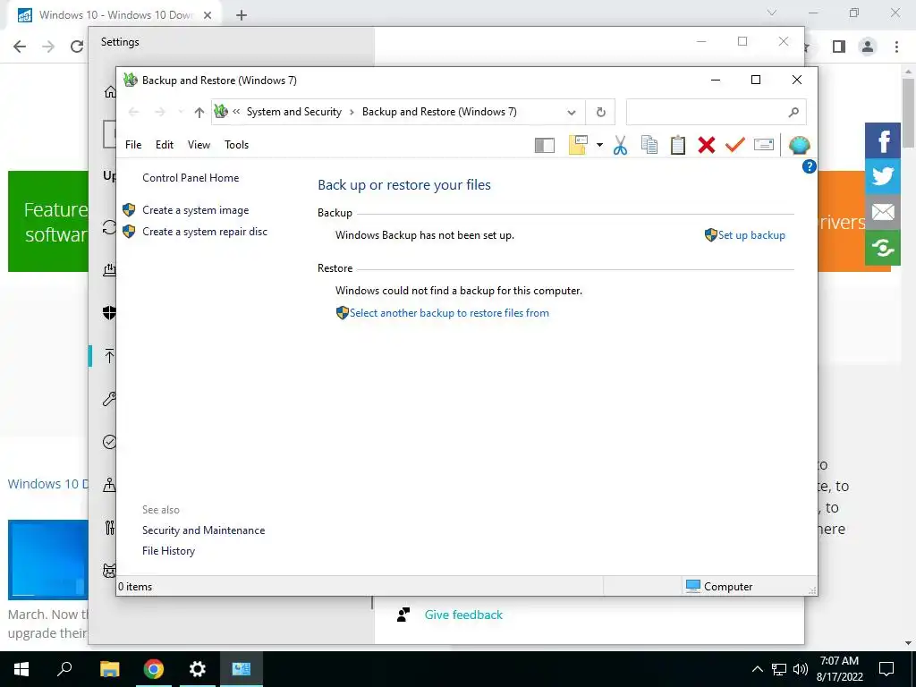Open recent locations dropdown arrow
Screen dimensions: 916x687
pyautogui.click(x=181, y=112)
